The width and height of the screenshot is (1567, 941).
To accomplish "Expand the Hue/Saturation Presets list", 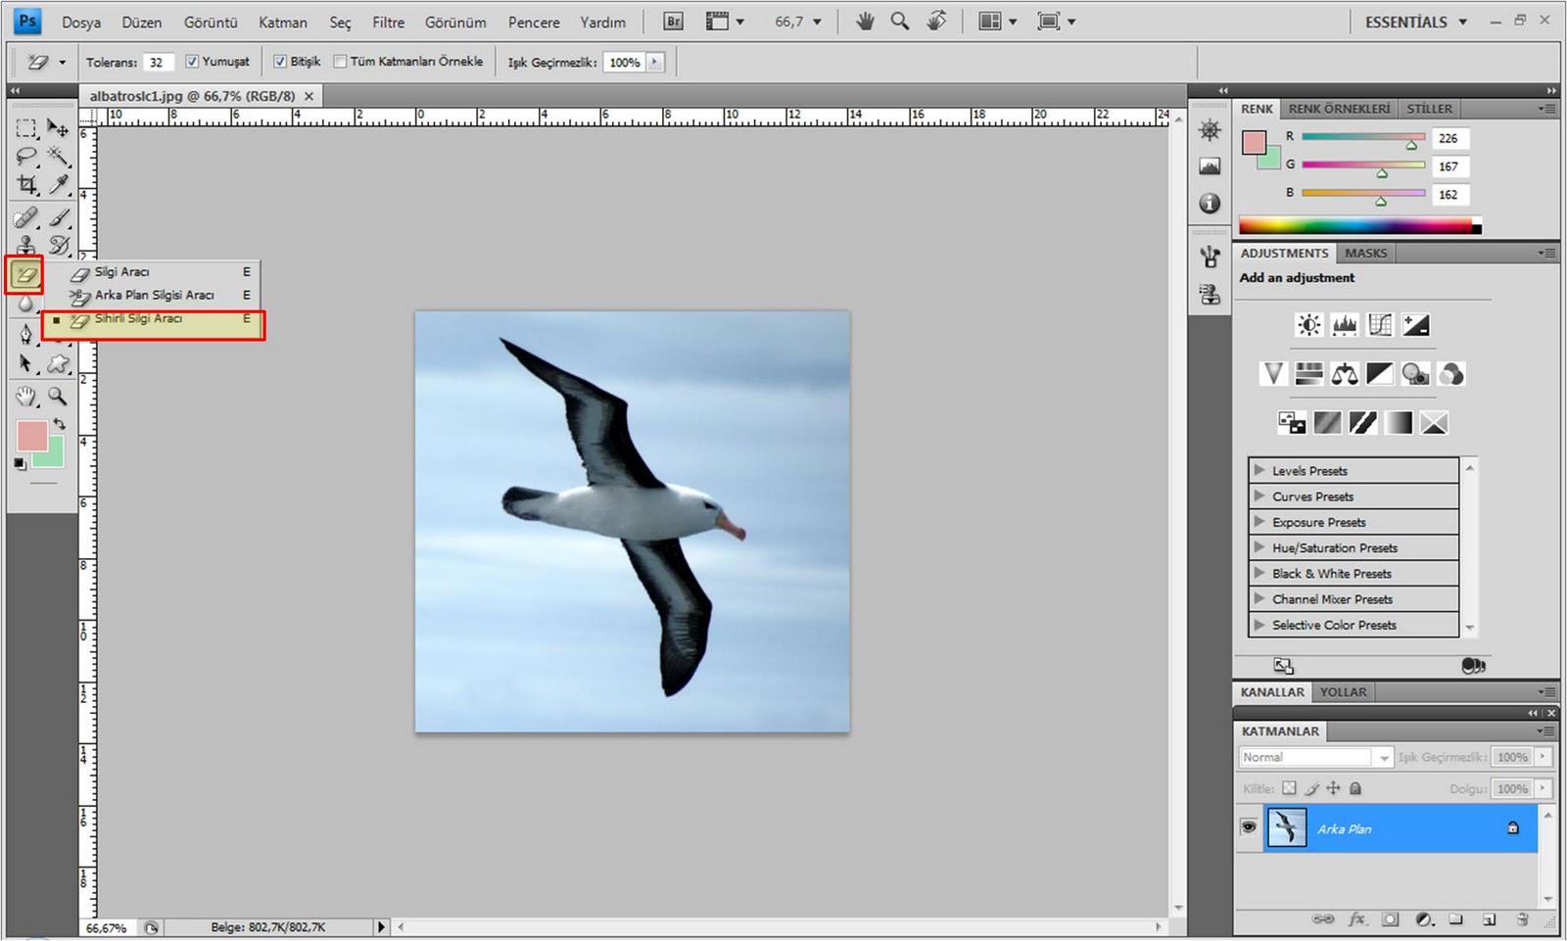I will tap(1259, 547).
